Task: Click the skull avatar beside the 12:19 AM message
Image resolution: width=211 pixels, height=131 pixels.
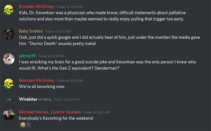Action: 9,83
